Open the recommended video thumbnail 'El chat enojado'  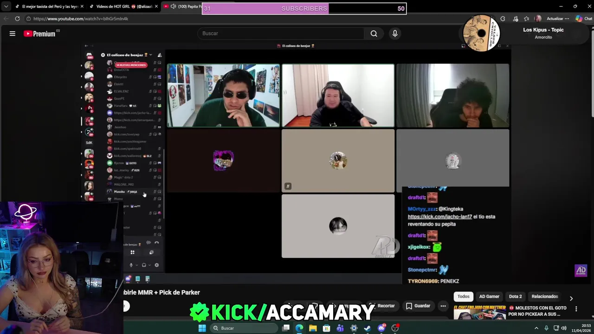480,312
